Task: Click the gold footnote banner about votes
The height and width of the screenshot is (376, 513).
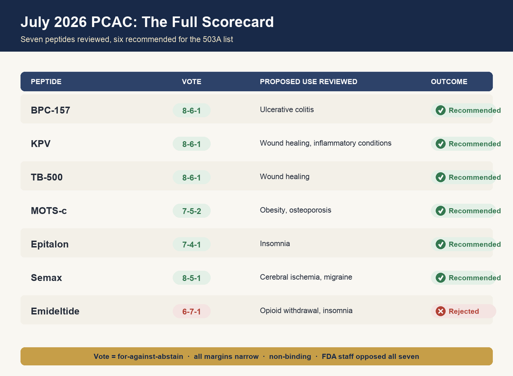Action: click(256, 356)
